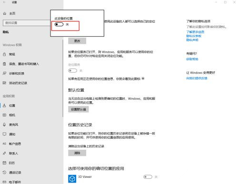Click the 更改 button
Screen dimensions: 238x184
click(77, 41)
